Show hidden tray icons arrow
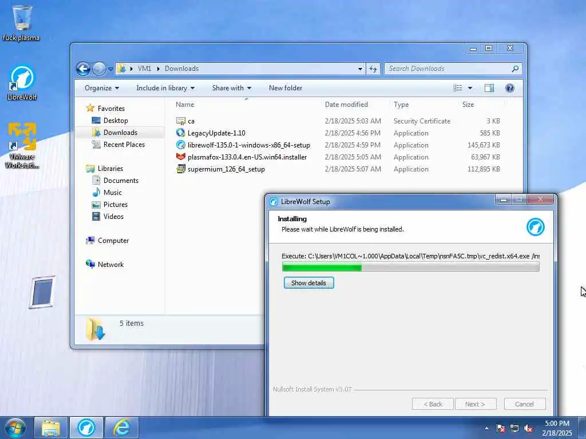586x439 pixels. (486, 428)
